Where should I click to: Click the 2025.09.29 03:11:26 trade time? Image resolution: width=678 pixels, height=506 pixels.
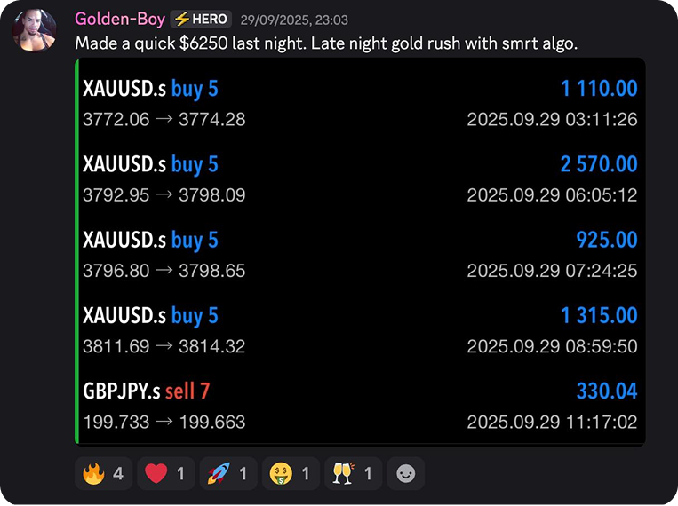[x=552, y=119]
